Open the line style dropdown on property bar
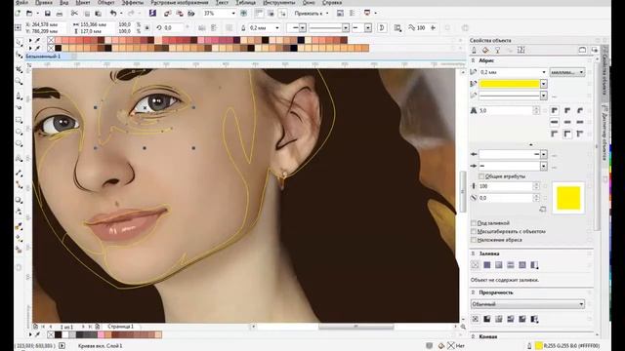 [x=346, y=28]
